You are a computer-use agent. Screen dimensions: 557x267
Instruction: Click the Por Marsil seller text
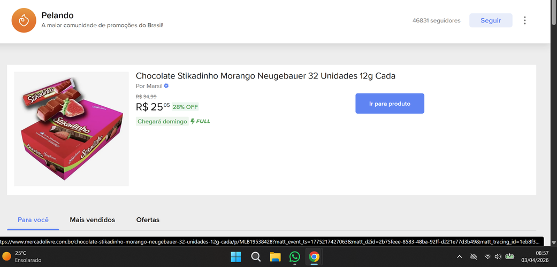149,86
